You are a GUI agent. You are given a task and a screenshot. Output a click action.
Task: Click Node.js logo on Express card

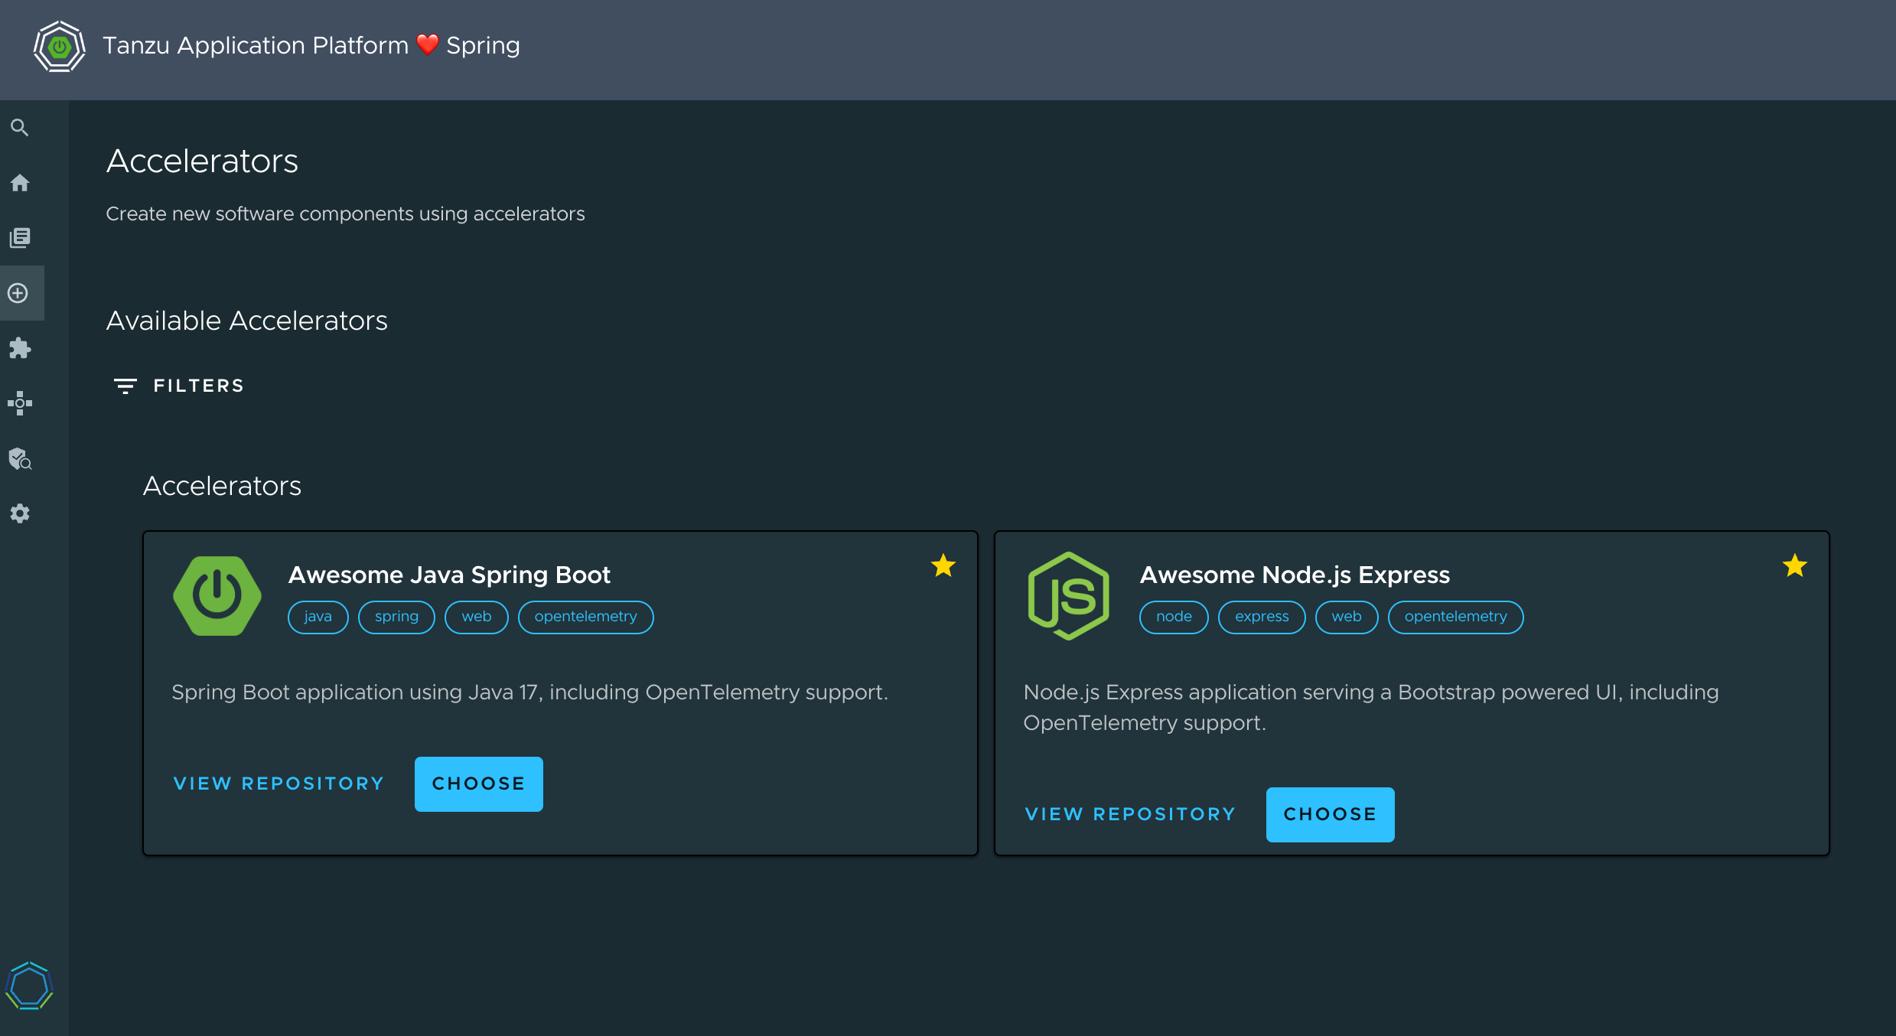click(1068, 595)
